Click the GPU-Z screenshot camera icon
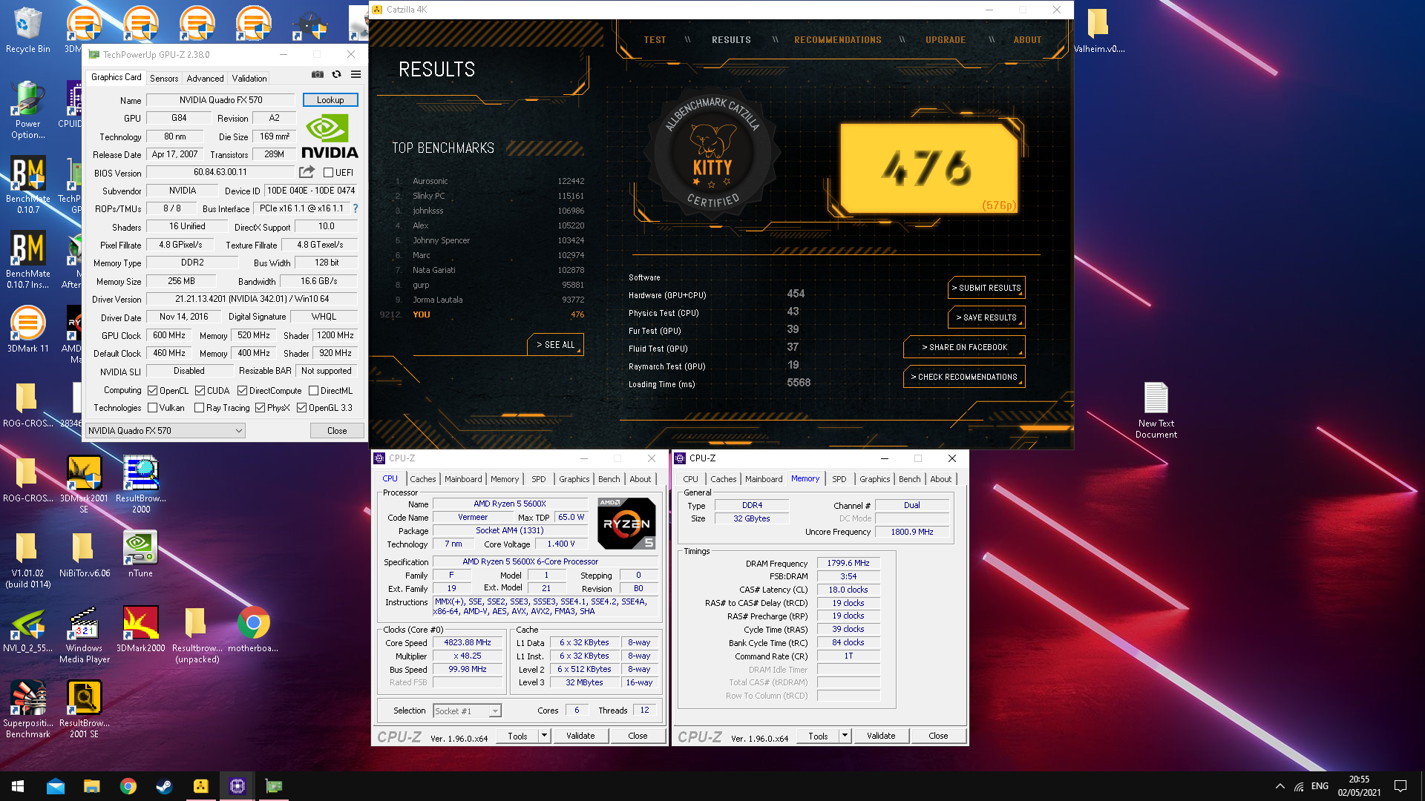This screenshot has width=1425, height=801. point(318,74)
